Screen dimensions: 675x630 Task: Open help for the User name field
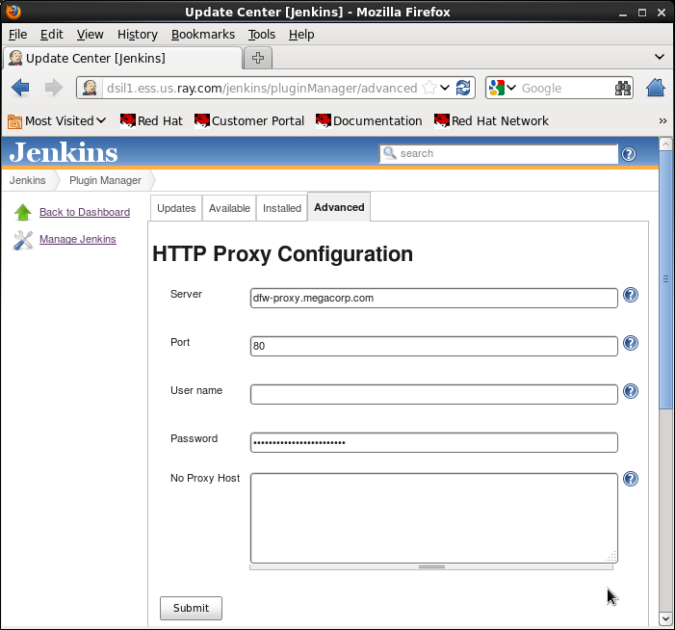(x=631, y=391)
